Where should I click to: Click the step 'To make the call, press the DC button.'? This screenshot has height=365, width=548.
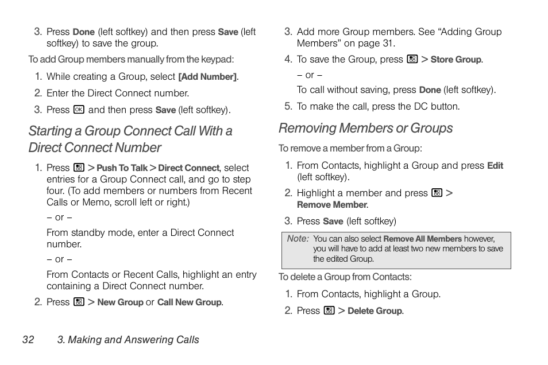378,107
